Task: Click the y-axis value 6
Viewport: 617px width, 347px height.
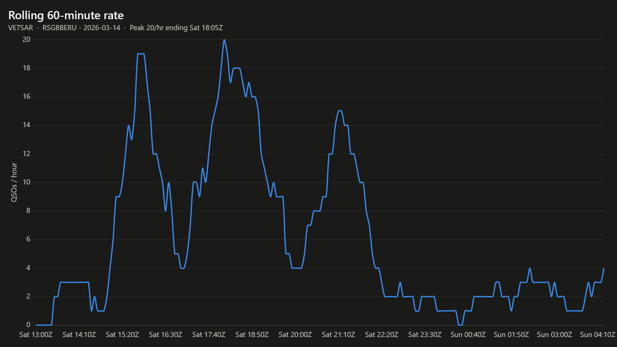Action: pos(28,239)
